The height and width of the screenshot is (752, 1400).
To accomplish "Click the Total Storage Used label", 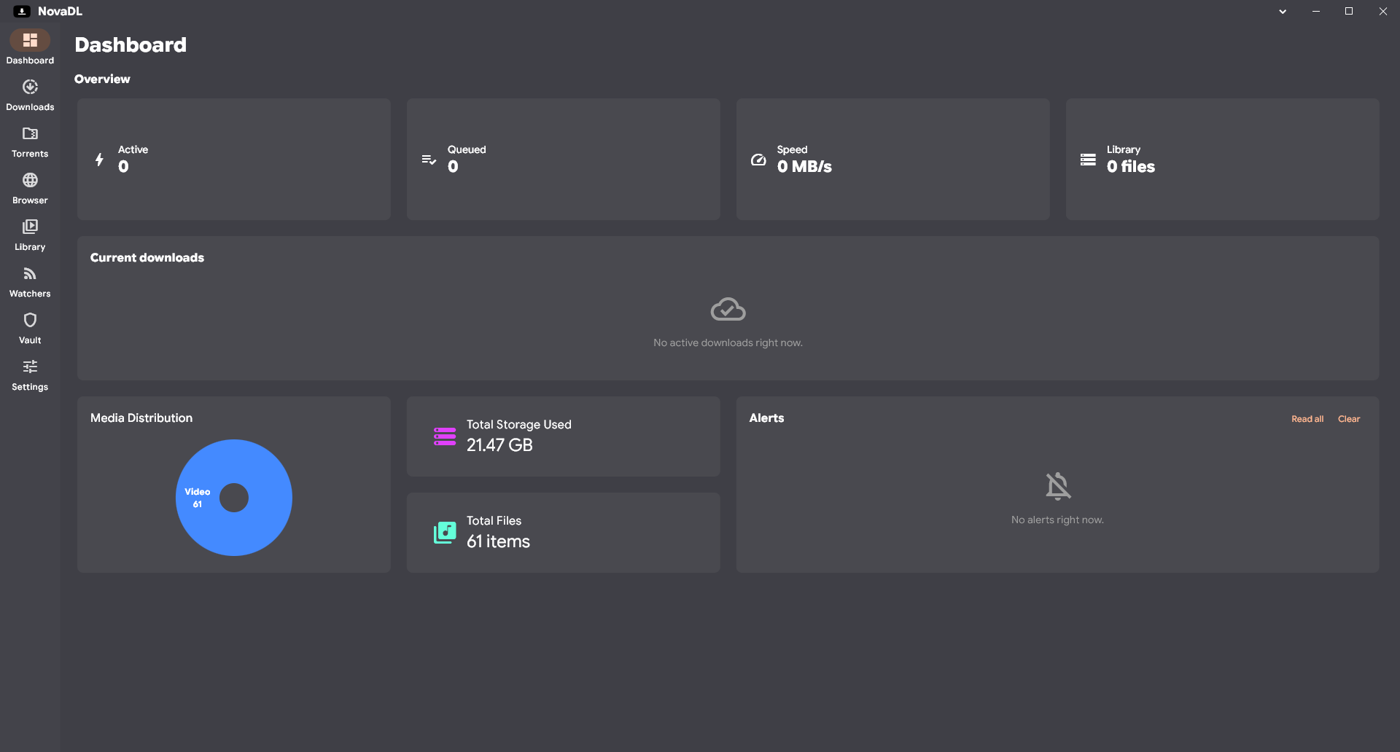I will click(x=519, y=424).
